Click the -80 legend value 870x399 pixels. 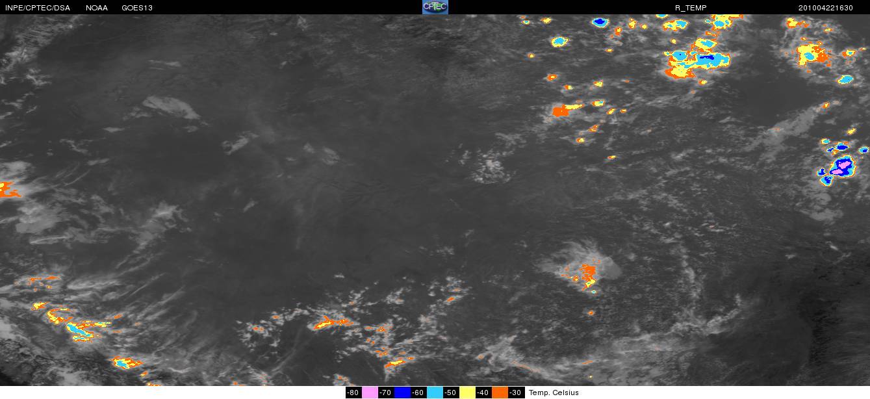coord(353,393)
